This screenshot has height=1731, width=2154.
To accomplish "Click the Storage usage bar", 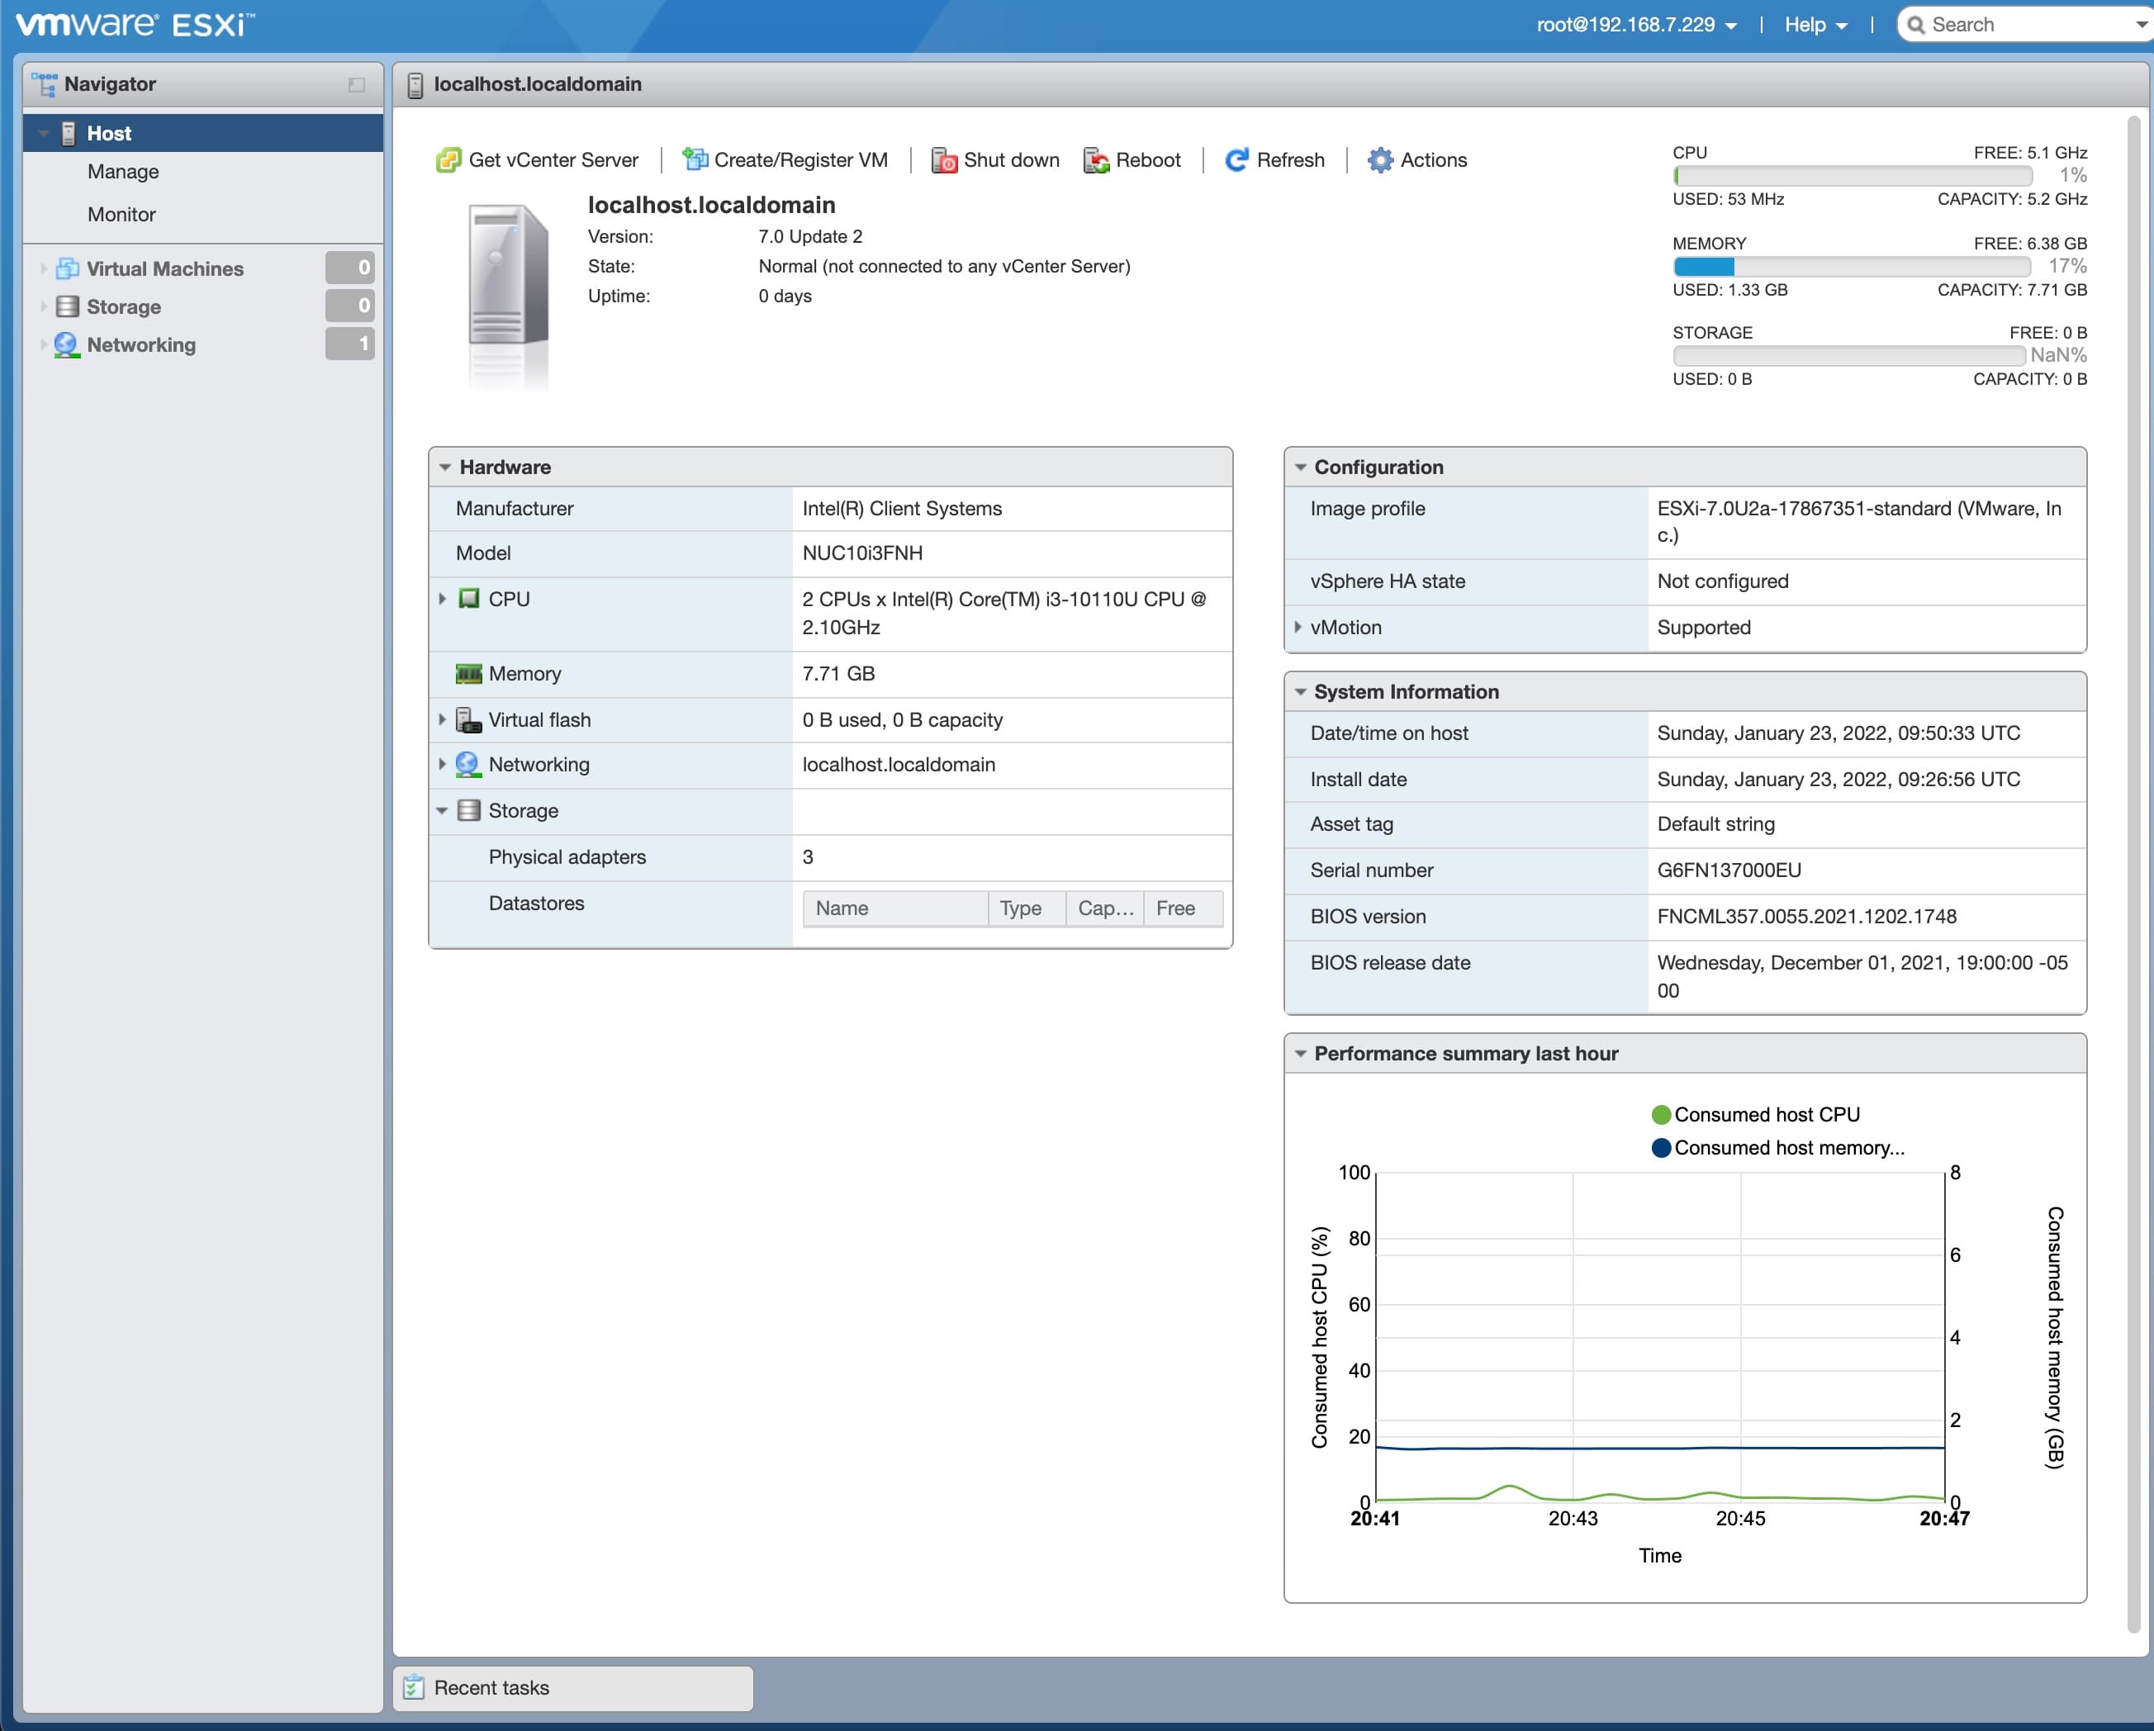I will [x=1849, y=356].
